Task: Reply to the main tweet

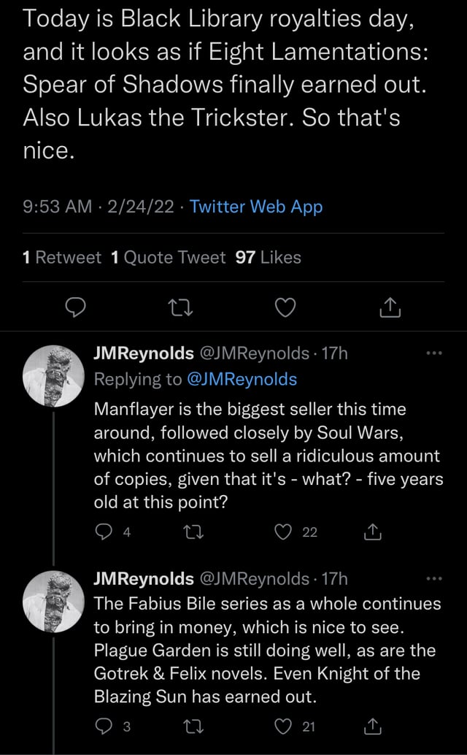Action: click(x=75, y=307)
